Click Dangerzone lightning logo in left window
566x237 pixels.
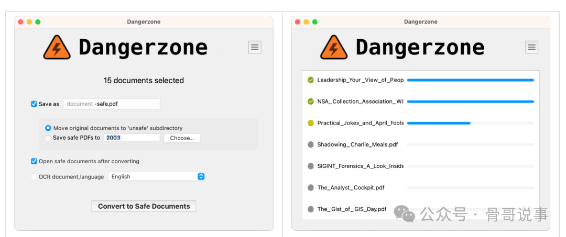[x=57, y=47]
